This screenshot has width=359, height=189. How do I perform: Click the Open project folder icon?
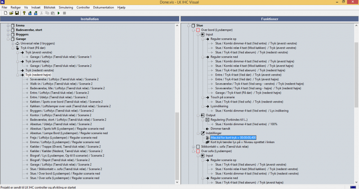[11, 13]
